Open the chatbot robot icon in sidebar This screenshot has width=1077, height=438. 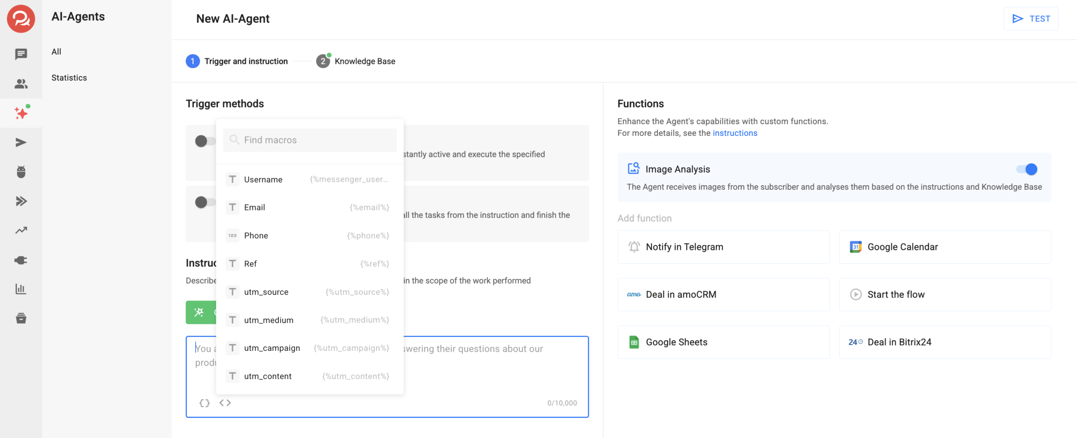pos(21,172)
